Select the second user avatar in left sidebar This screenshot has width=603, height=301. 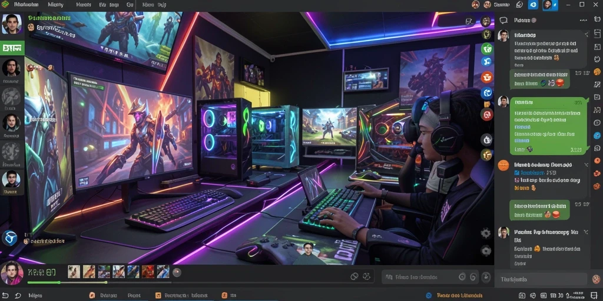click(11, 68)
